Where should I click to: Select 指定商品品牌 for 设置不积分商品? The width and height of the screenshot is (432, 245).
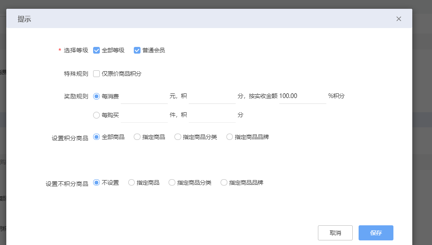pyautogui.click(x=224, y=183)
